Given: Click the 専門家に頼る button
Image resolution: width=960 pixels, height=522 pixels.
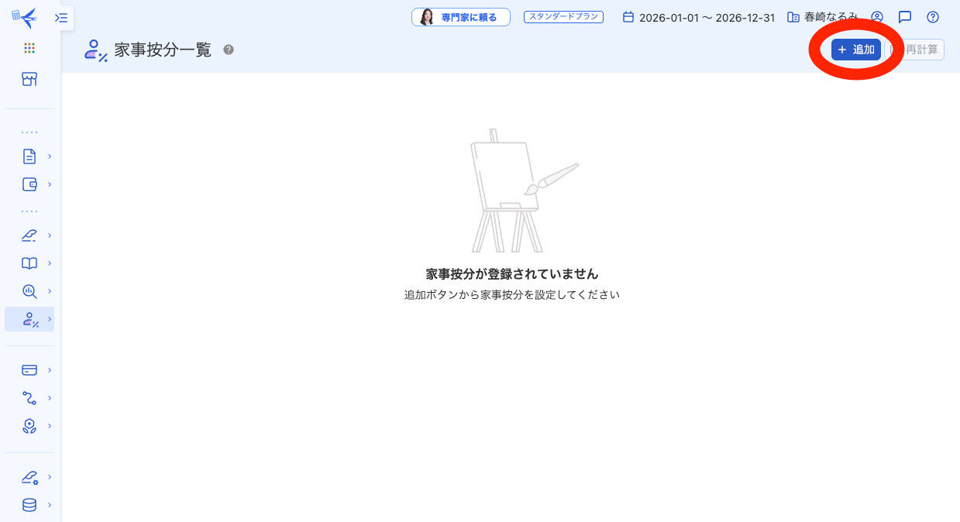Looking at the screenshot, I should 461,17.
